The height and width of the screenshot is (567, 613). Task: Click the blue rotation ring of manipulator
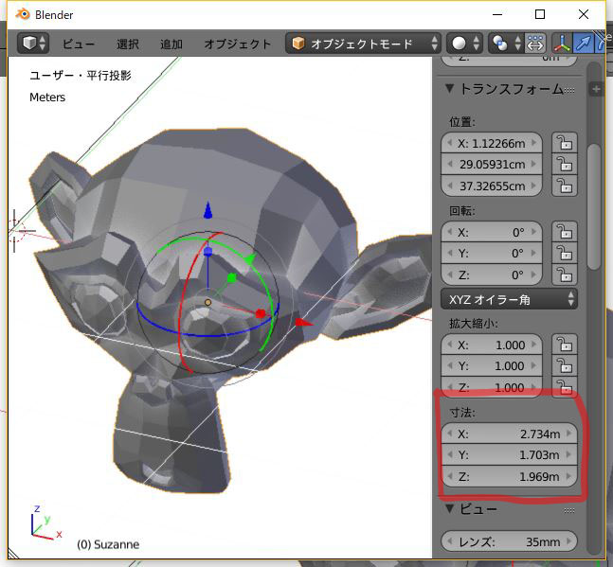click(x=207, y=335)
